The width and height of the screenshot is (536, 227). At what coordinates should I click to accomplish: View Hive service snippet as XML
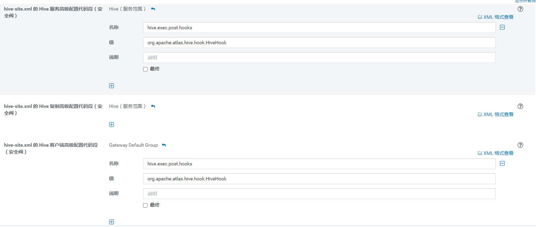coord(495,17)
